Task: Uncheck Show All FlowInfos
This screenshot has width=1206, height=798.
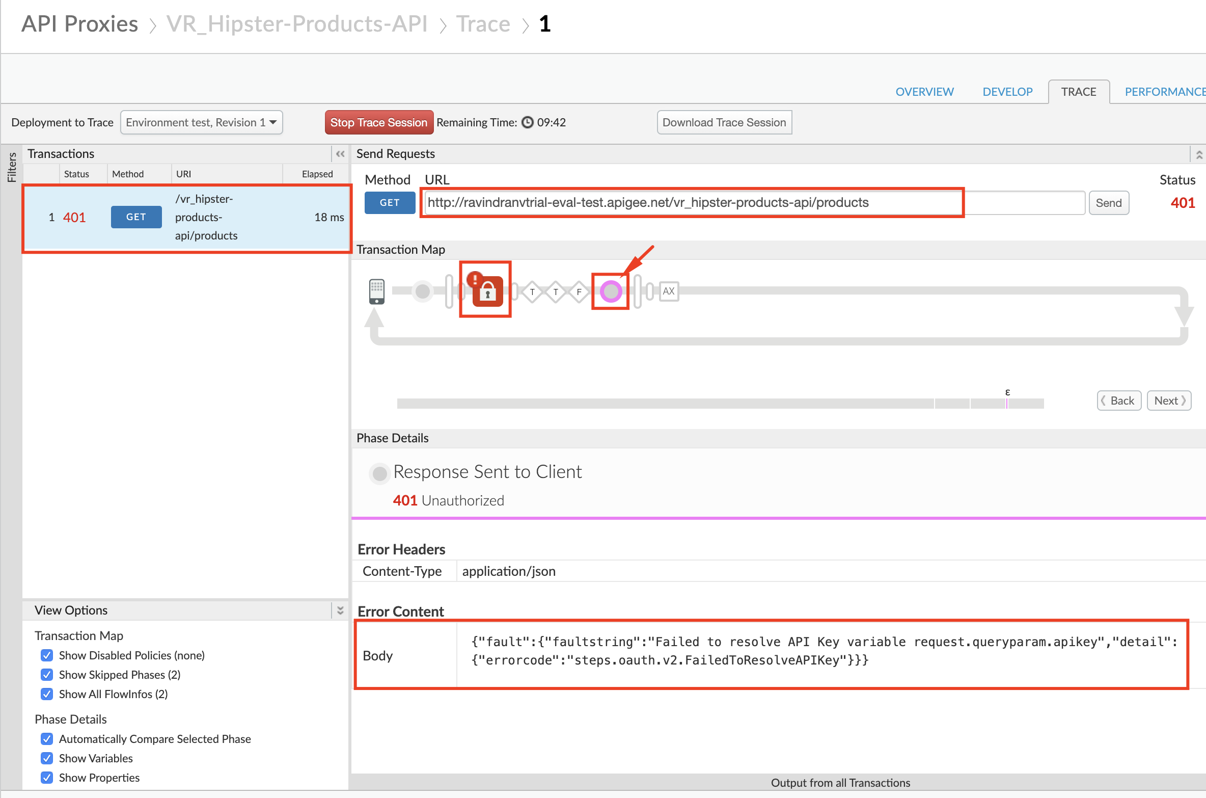Action: point(47,694)
